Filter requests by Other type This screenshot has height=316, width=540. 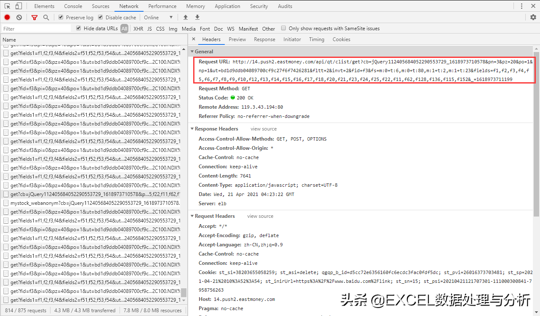[269, 29]
